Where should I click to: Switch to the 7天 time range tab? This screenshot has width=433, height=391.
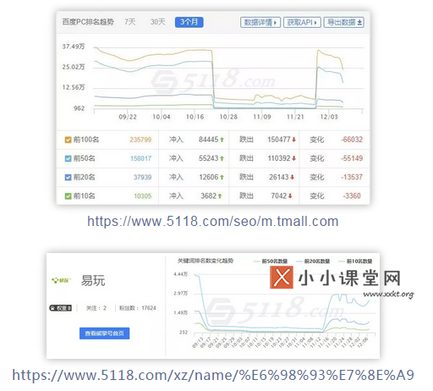click(x=130, y=22)
